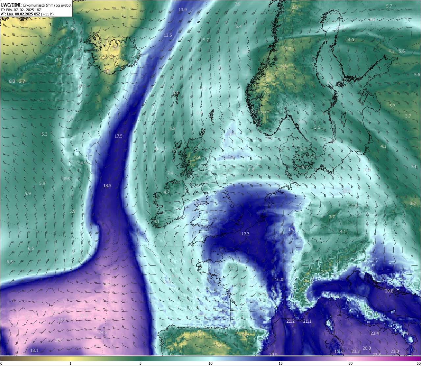The width and height of the screenshot is (421, 366).
Task: Click the 3.2 value label
Action: point(413,203)
